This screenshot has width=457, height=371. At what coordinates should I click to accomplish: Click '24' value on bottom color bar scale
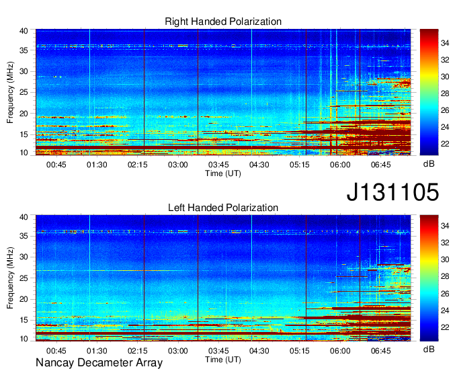point(445,311)
